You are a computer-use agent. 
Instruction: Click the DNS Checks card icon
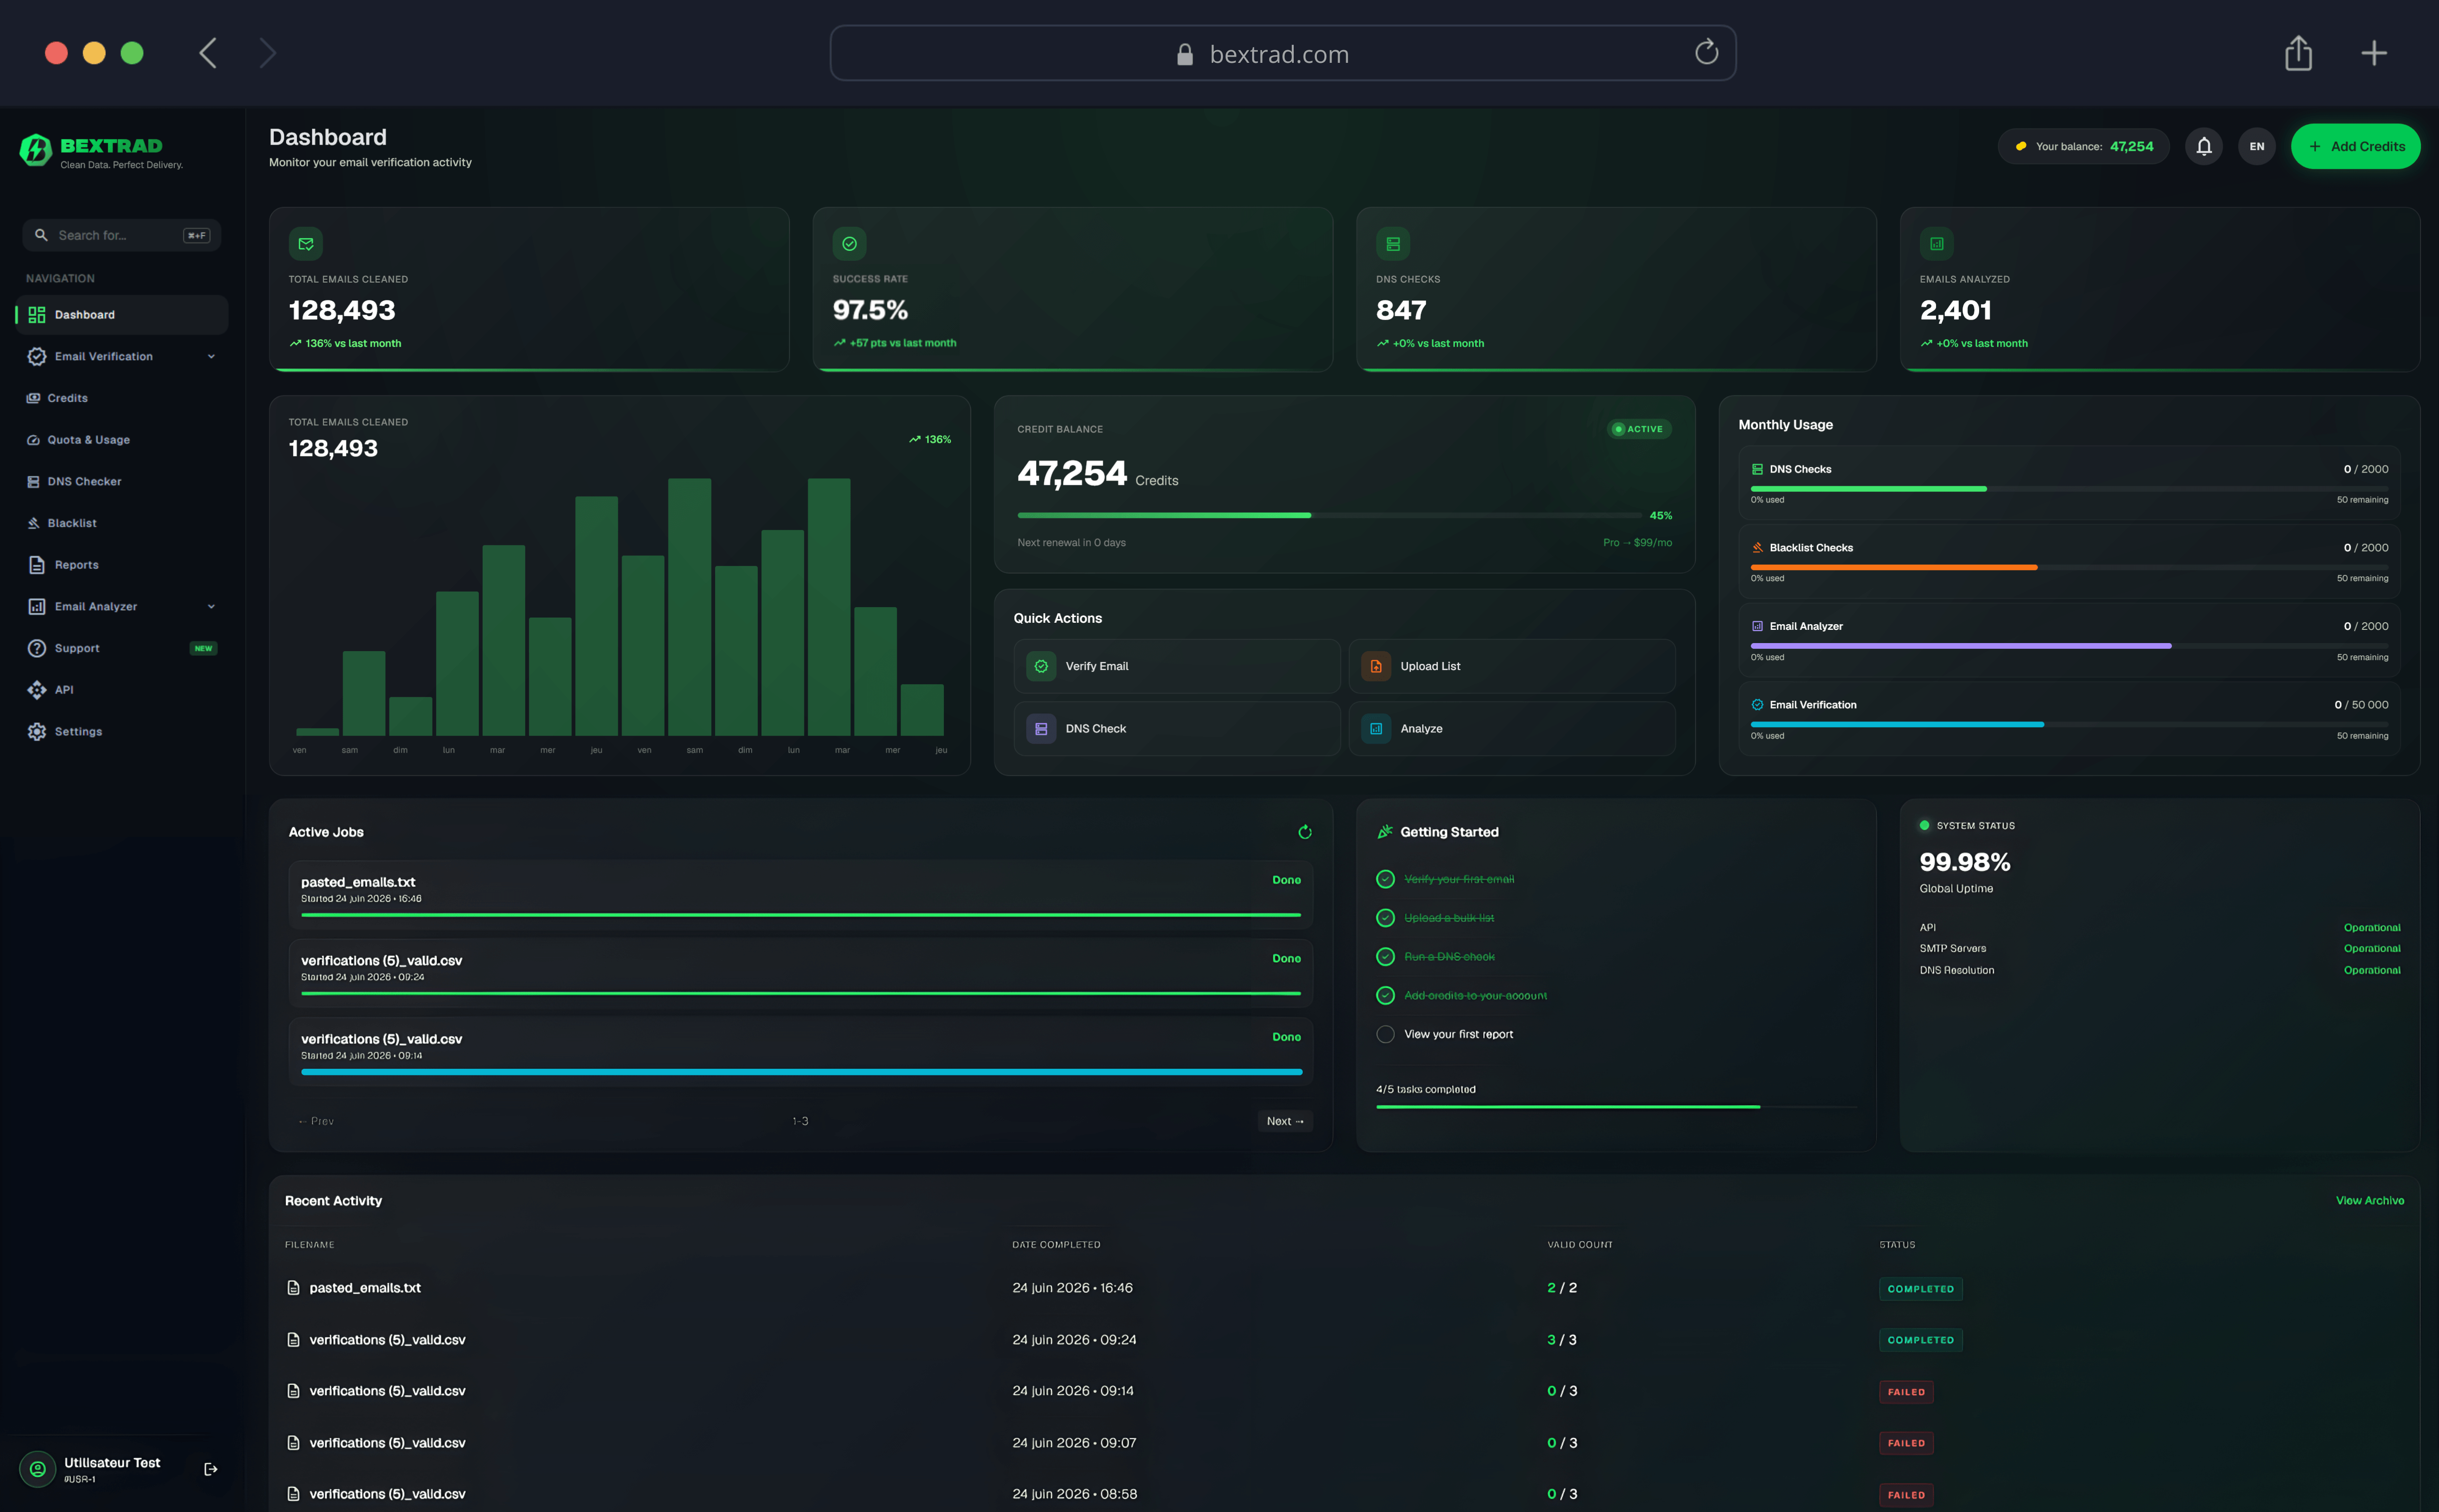(1392, 243)
